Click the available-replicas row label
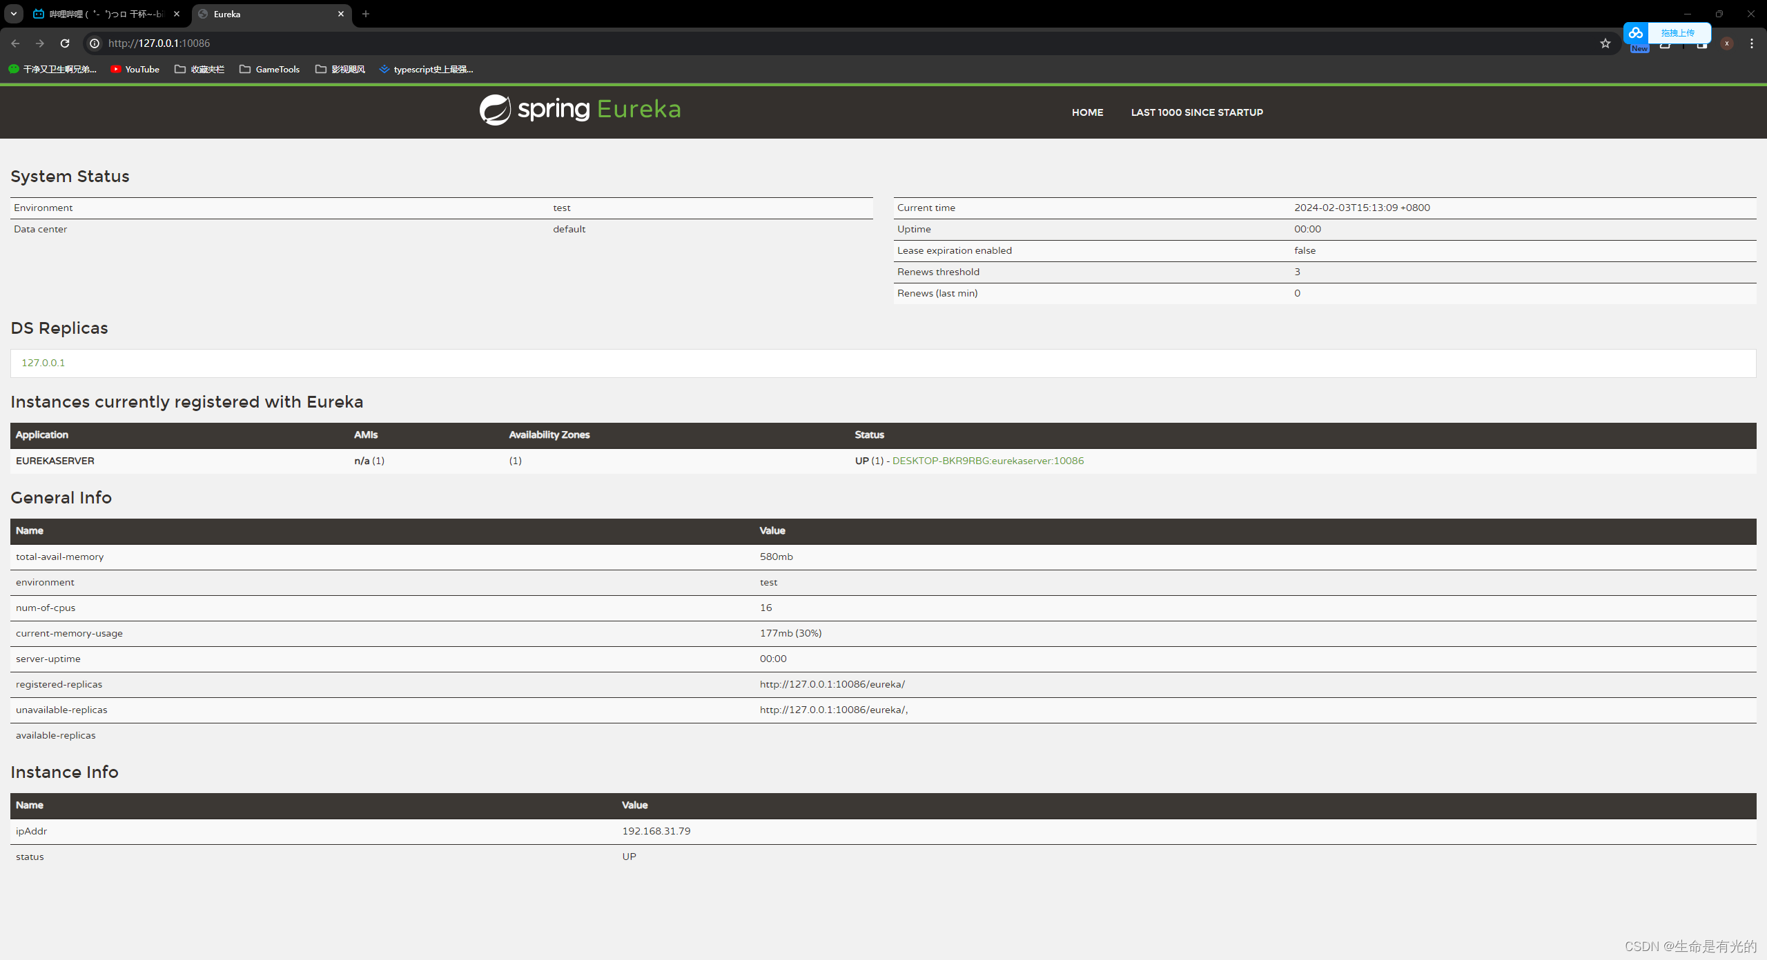This screenshot has width=1767, height=960. 55,735
